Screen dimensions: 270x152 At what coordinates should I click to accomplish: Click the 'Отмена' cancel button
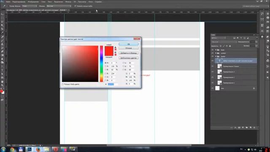pos(128,48)
